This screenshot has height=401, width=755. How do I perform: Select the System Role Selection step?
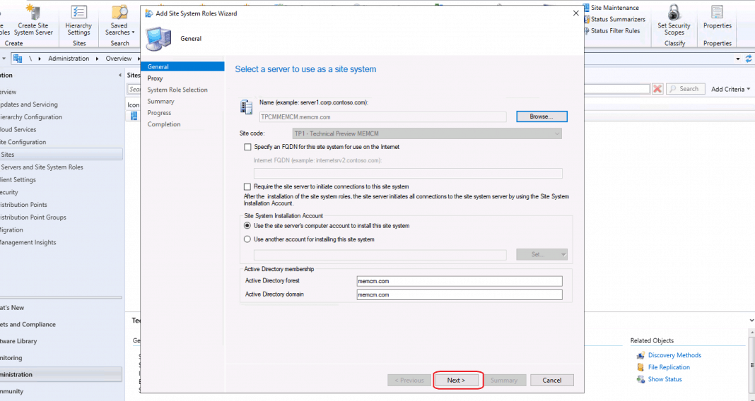coord(177,90)
